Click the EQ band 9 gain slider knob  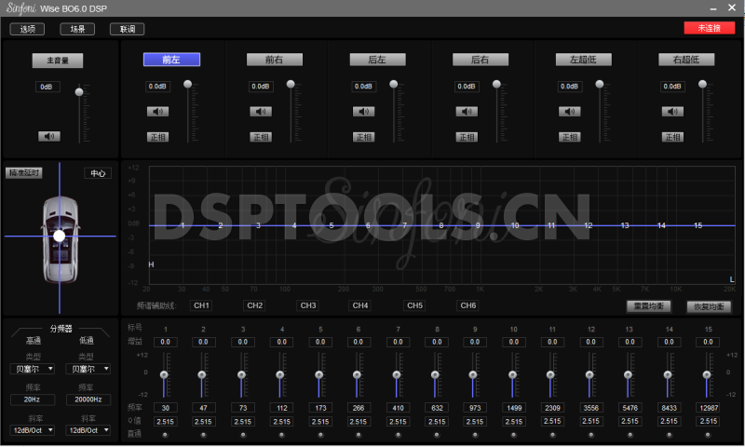(473, 374)
